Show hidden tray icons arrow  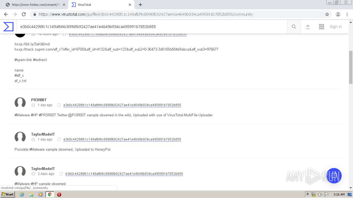pos(307,194)
